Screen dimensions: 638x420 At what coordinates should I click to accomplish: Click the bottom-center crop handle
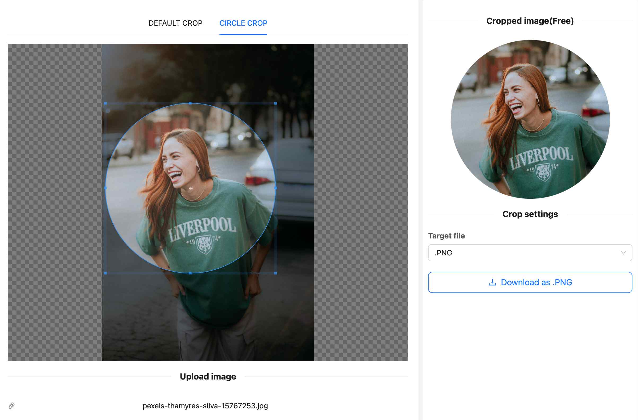tap(191, 273)
